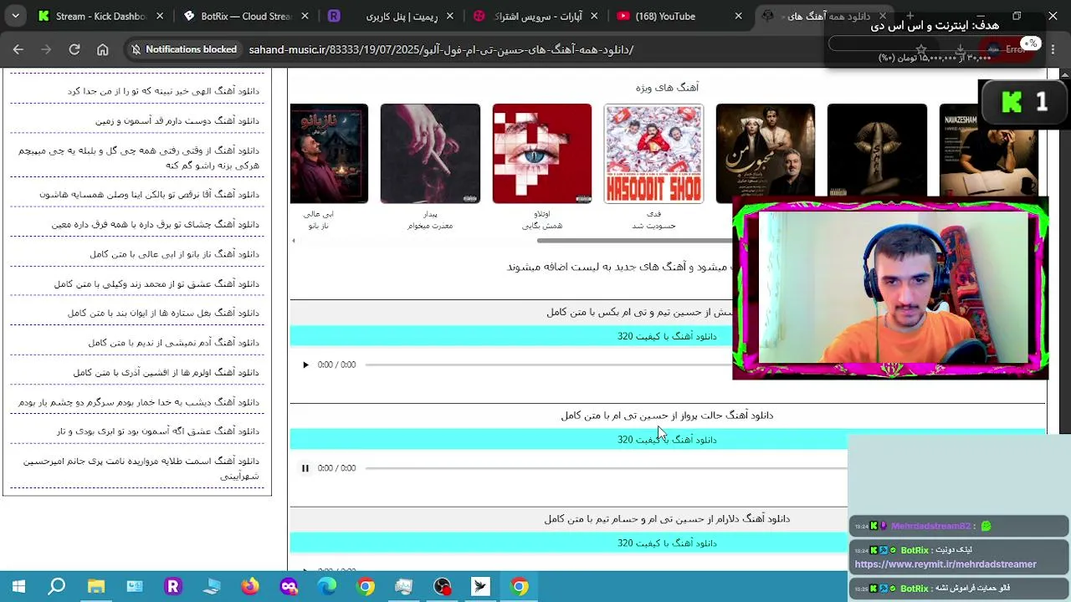Close the Stream - Kick Dashboard tab
Screen dimensions: 1071x602
(160, 16)
